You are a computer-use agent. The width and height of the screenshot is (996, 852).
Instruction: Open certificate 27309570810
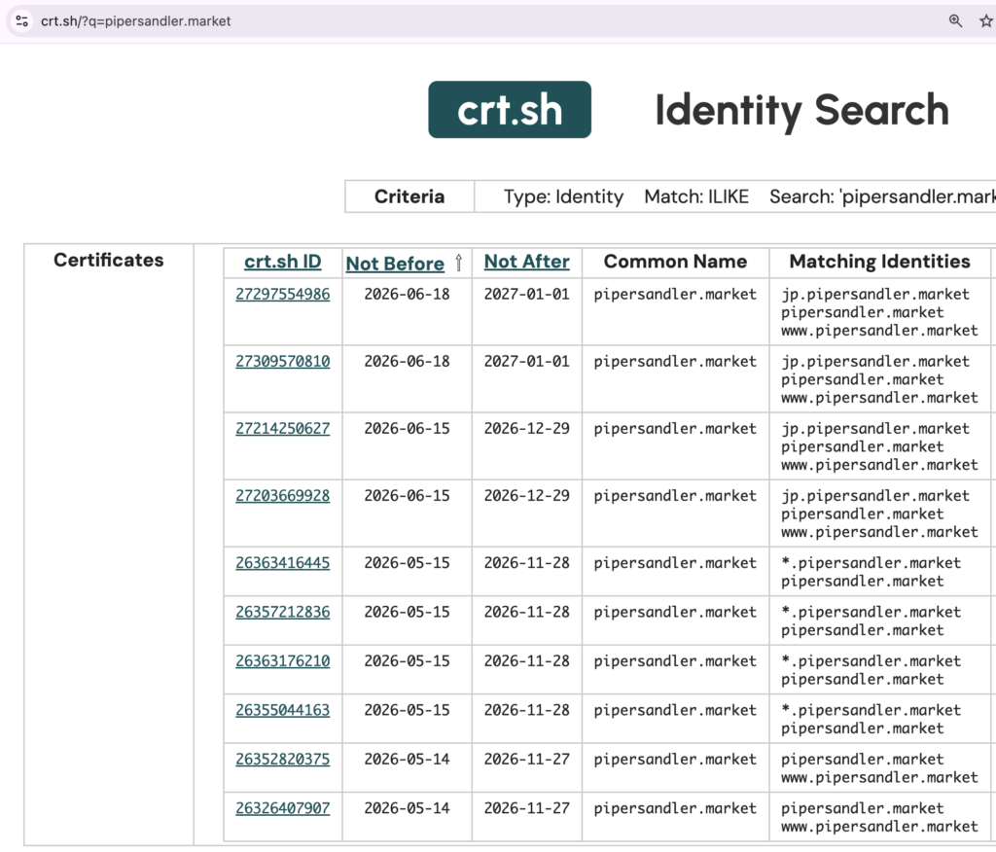coord(283,362)
